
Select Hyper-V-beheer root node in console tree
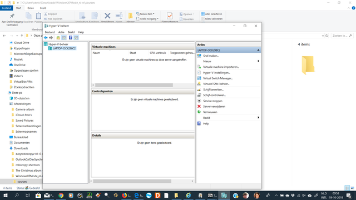click(x=58, y=44)
